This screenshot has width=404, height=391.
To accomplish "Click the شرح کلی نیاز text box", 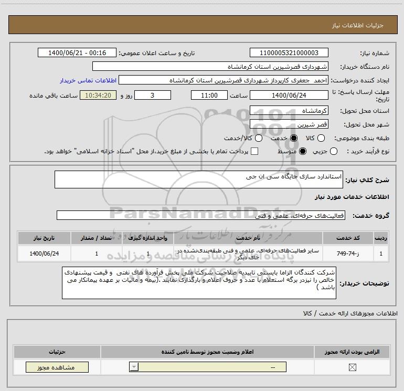I will click(199, 179).
